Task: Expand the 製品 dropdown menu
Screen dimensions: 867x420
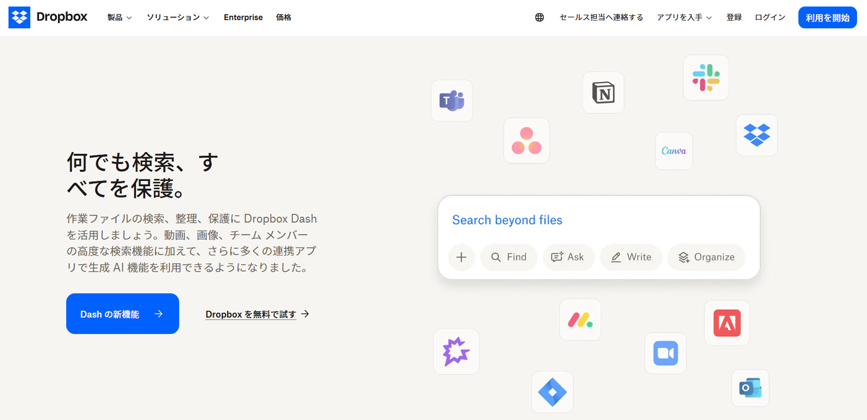Action: [119, 17]
